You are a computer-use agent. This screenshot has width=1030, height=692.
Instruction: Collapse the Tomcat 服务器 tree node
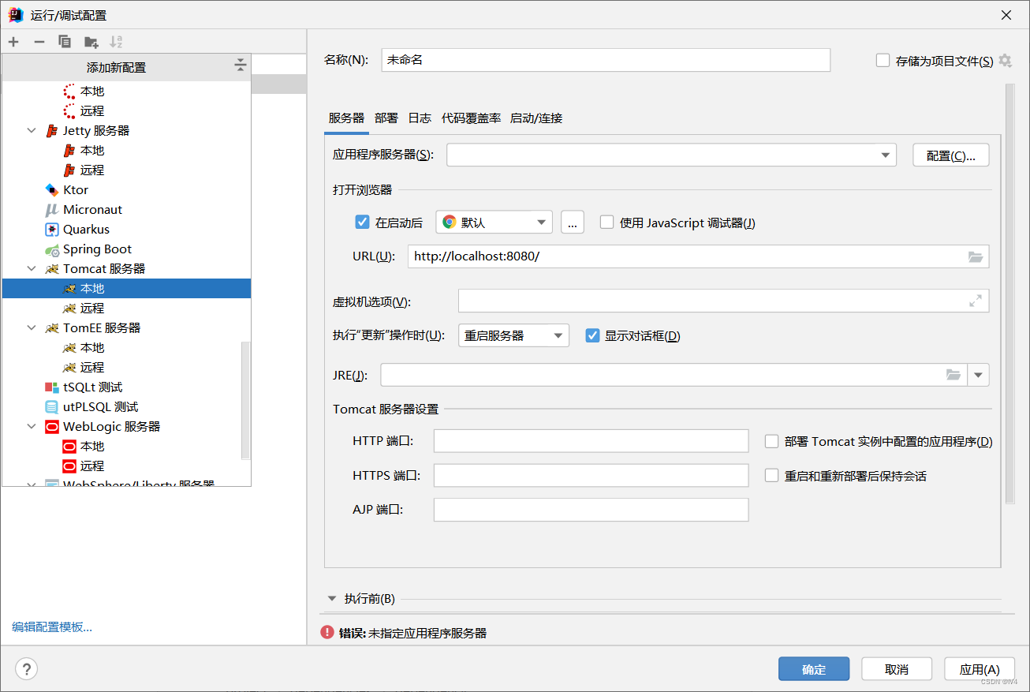tap(32, 268)
